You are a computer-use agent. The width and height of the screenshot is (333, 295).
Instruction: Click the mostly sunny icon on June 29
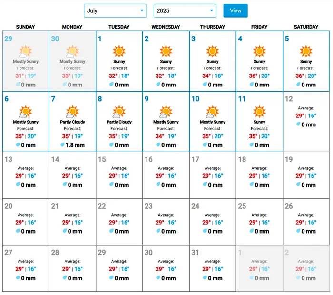pos(26,51)
